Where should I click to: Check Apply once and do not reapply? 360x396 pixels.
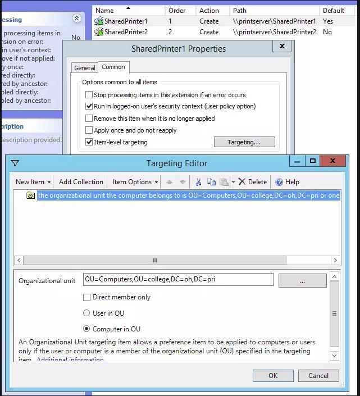(x=89, y=130)
